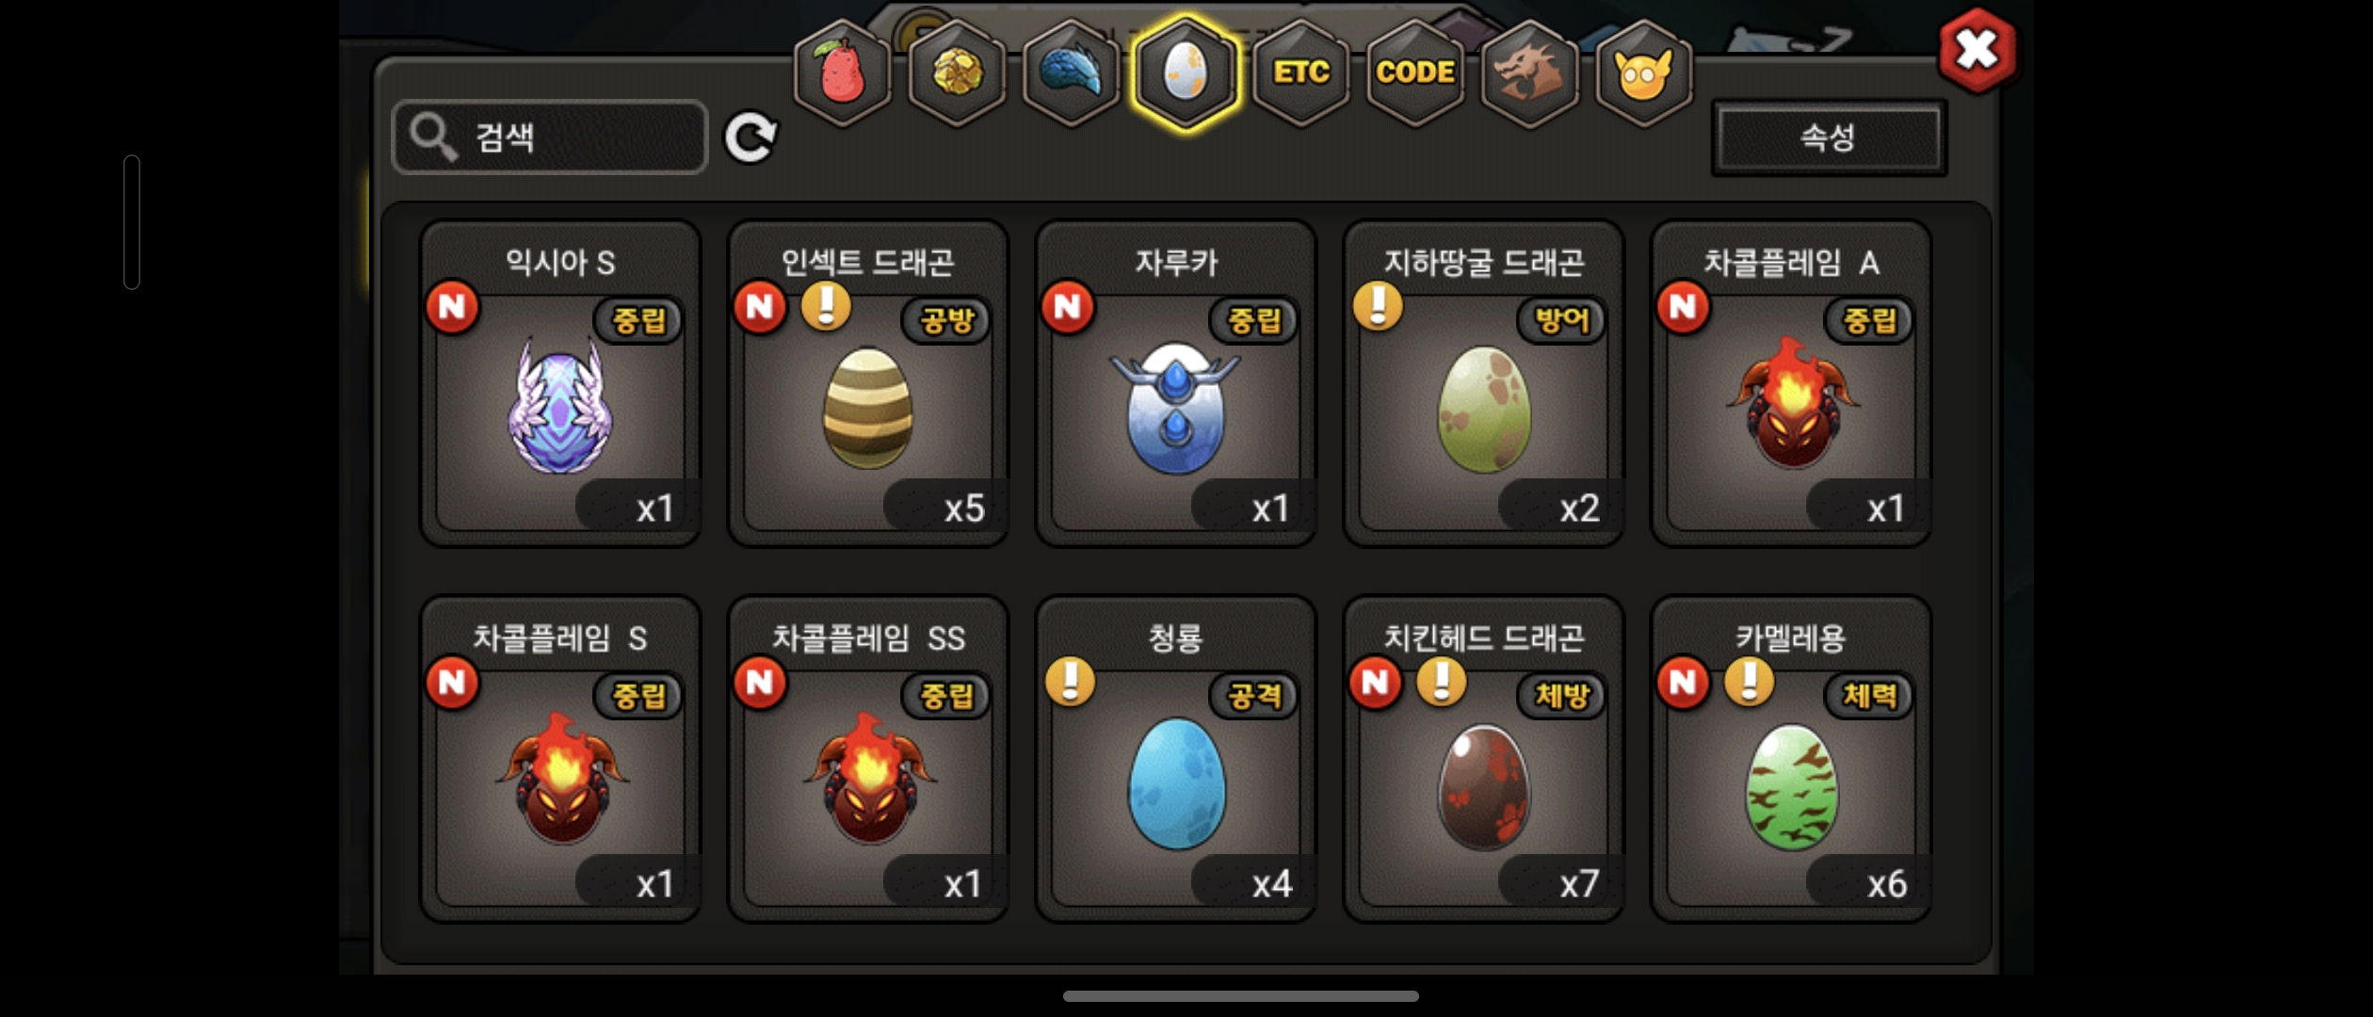
Task: Click the 검색 search input field
Action: pos(549,137)
